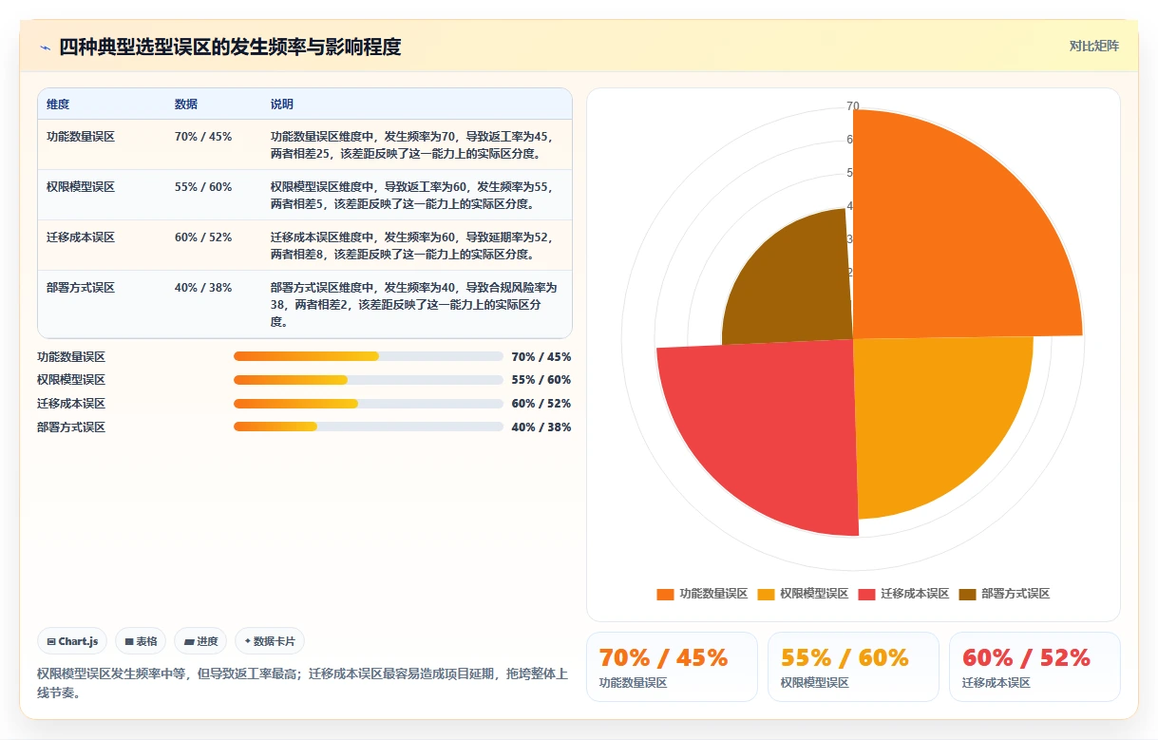The width and height of the screenshot is (1158, 740).
Task: Click the 说明 column header
Action: point(282,104)
